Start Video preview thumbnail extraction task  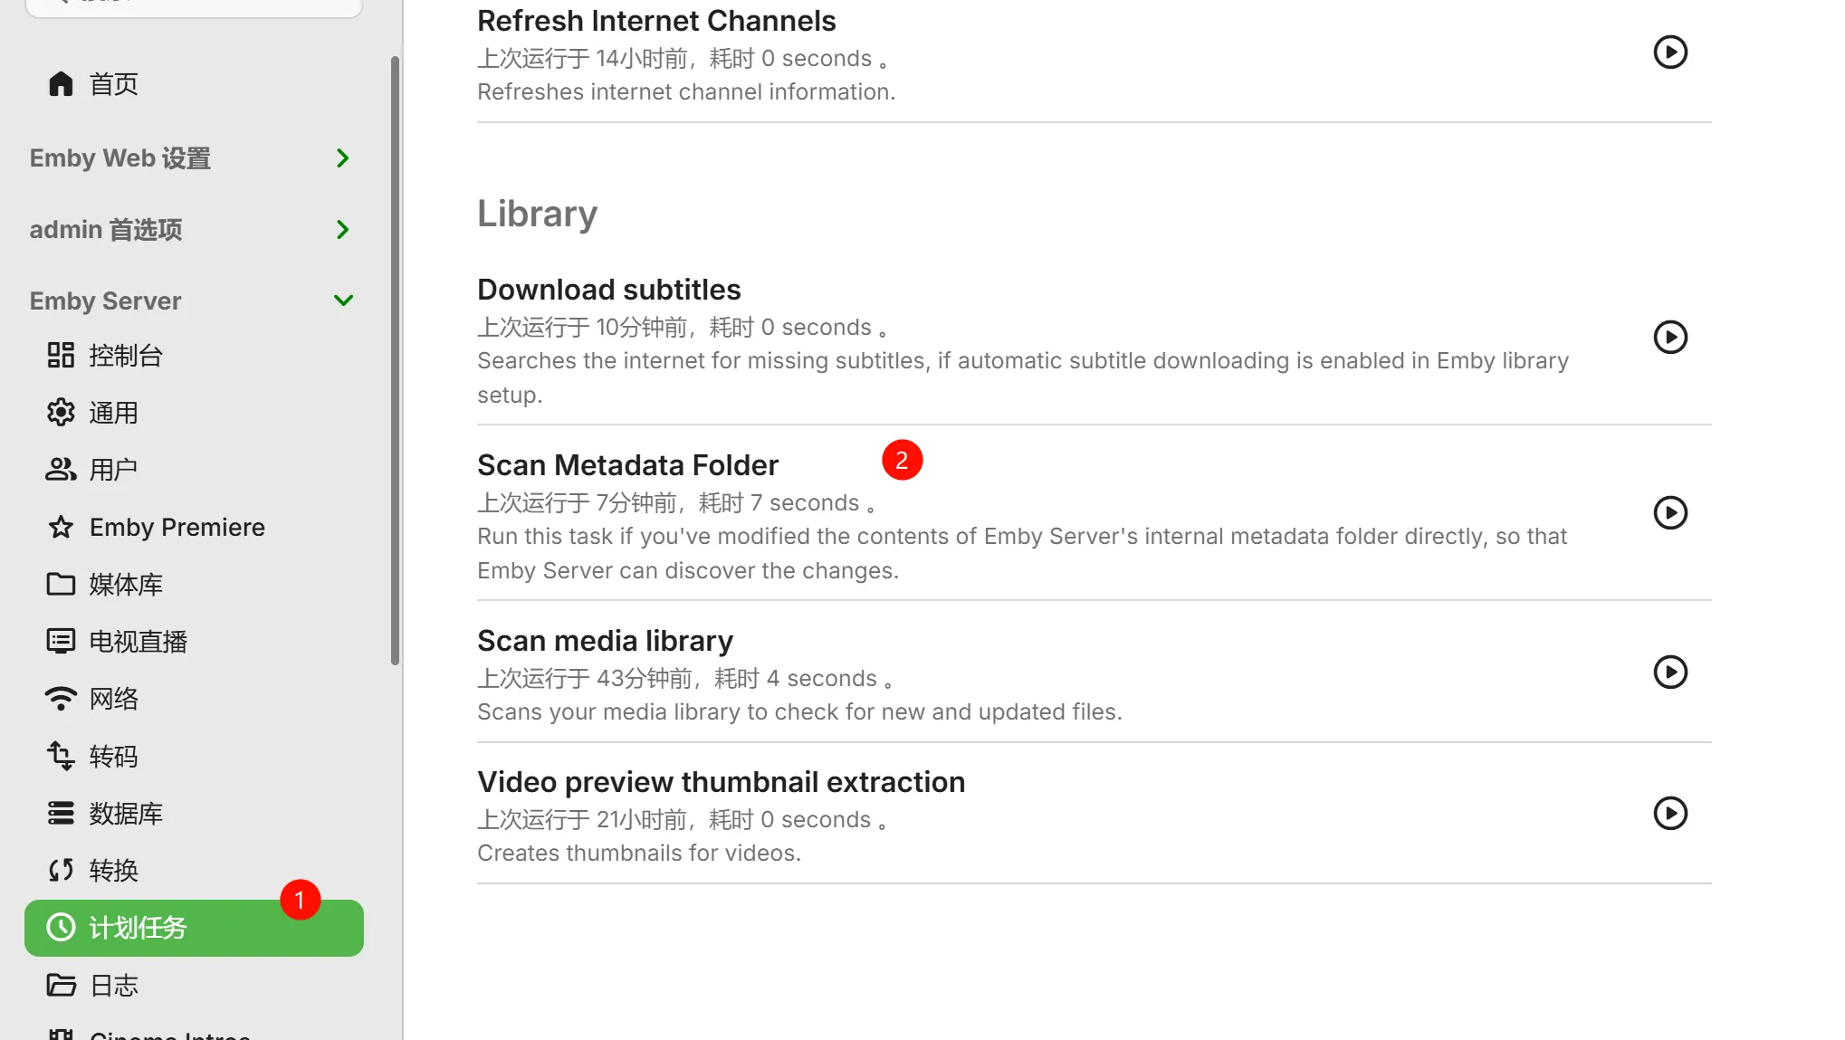[1670, 814]
